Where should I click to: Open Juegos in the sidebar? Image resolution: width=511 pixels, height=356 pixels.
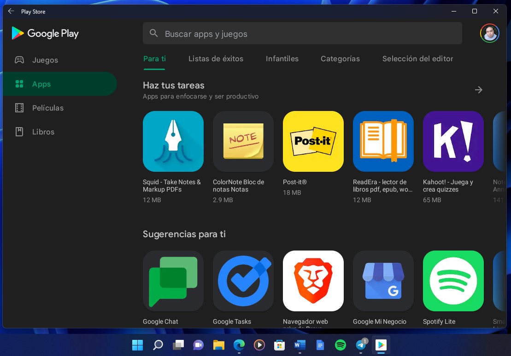pyautogui.click(x=45, y=60)
